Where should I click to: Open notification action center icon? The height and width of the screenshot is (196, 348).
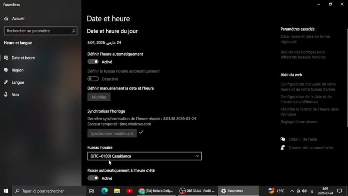[340, 191]
